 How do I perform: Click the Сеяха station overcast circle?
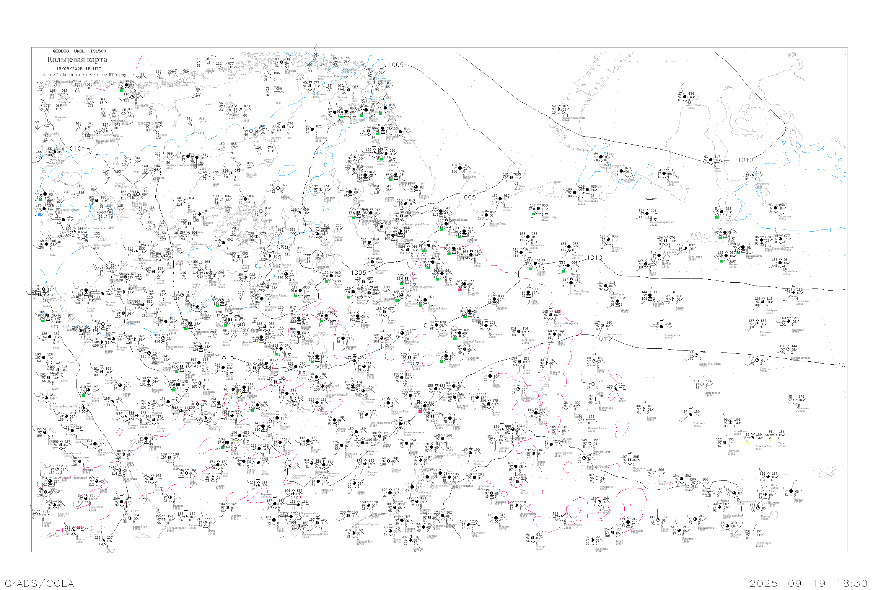click(711, 160)
